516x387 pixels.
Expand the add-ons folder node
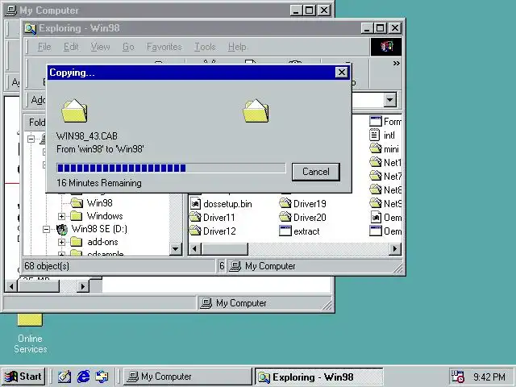point(61,243)
